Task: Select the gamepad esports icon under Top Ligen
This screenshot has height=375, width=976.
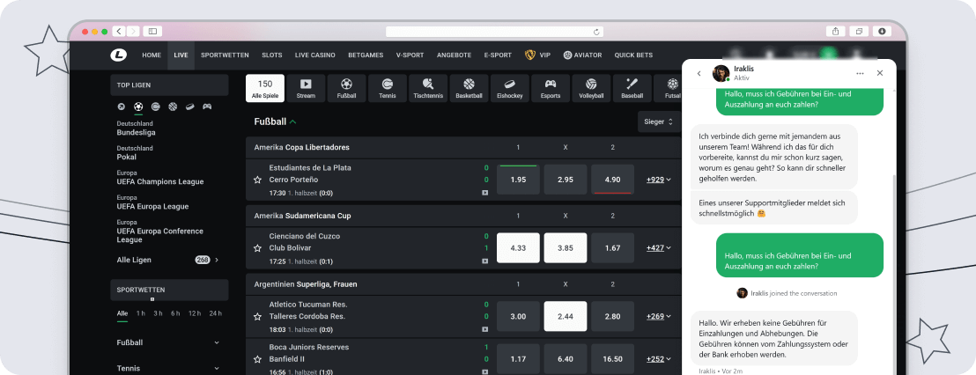Action: (207, 107)
